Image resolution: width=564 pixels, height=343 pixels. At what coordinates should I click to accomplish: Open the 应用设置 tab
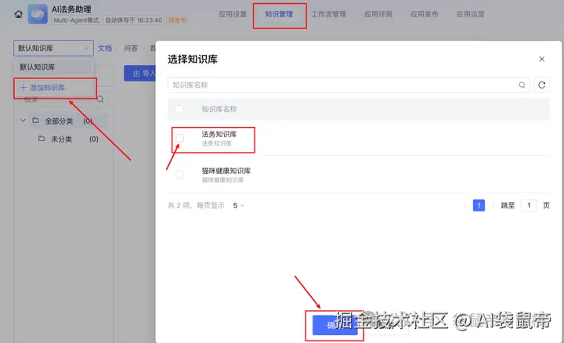(233, 14)
